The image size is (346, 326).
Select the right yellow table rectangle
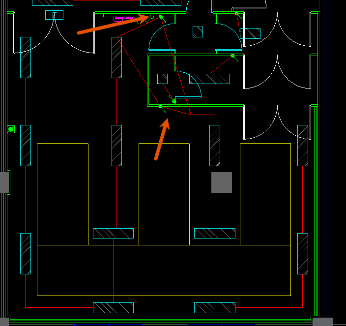(265, 194)
